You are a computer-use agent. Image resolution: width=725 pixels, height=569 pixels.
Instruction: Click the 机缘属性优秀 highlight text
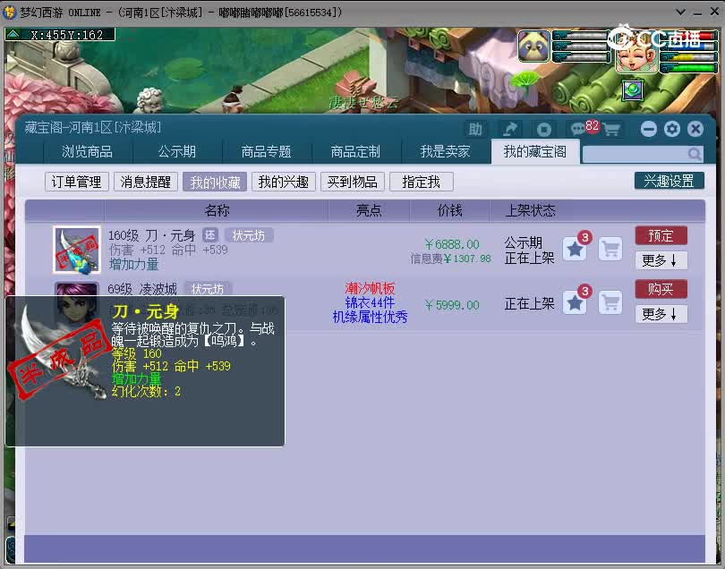370,317
